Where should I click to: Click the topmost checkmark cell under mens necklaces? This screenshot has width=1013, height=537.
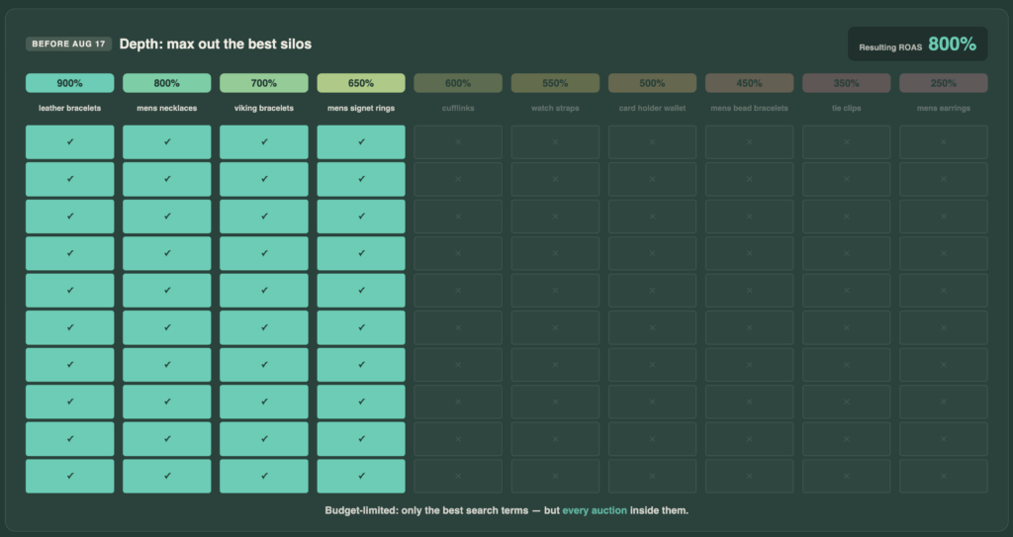click(166, 142)
